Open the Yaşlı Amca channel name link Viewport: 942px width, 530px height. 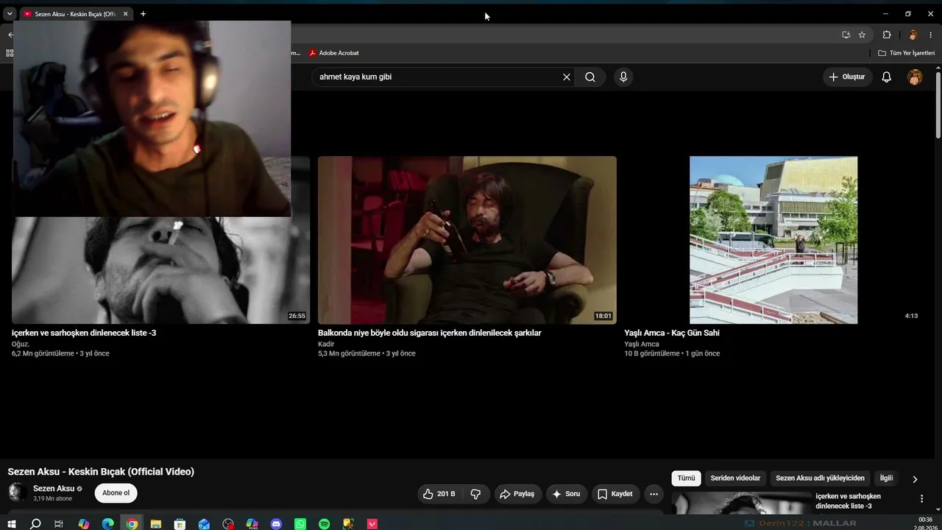642,344
